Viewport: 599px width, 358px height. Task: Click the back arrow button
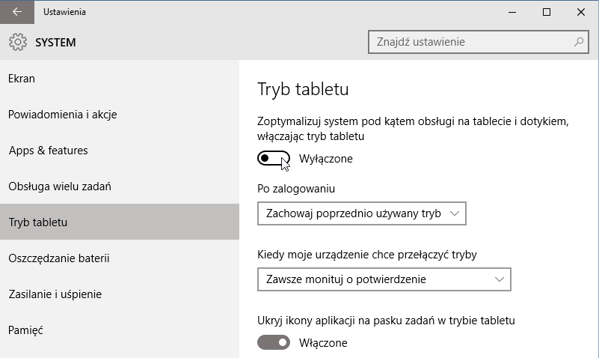pyautogui.click(x=17, y=12)
